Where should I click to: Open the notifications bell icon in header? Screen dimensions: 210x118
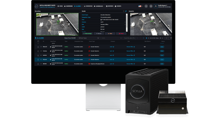pyautogui.click(x=146, y=6)
